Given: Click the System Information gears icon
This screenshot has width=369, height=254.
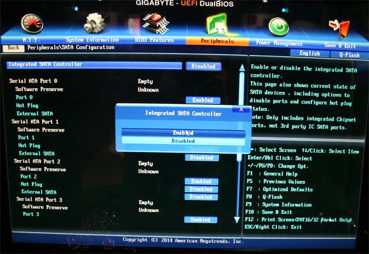Looking at the screenshot, I should [x=94, y=23].
